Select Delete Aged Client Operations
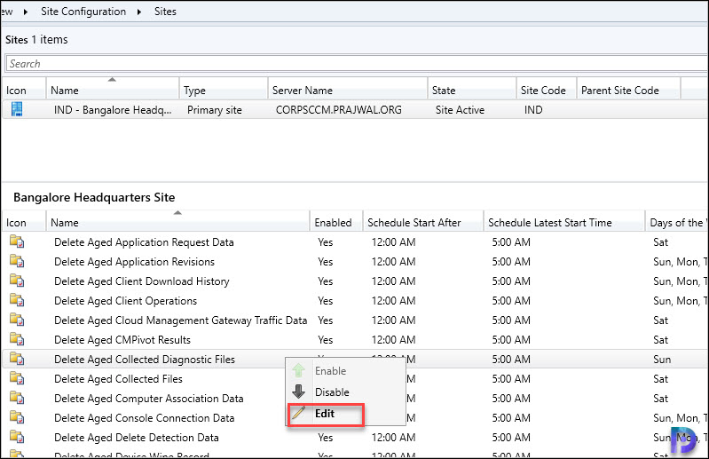 pos(126,301)
